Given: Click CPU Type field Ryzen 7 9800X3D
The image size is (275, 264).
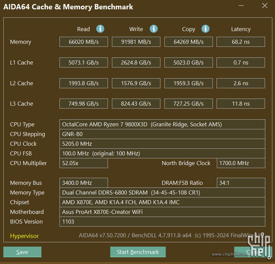Looking at the screenshot, I should click(x=162, y=124).
